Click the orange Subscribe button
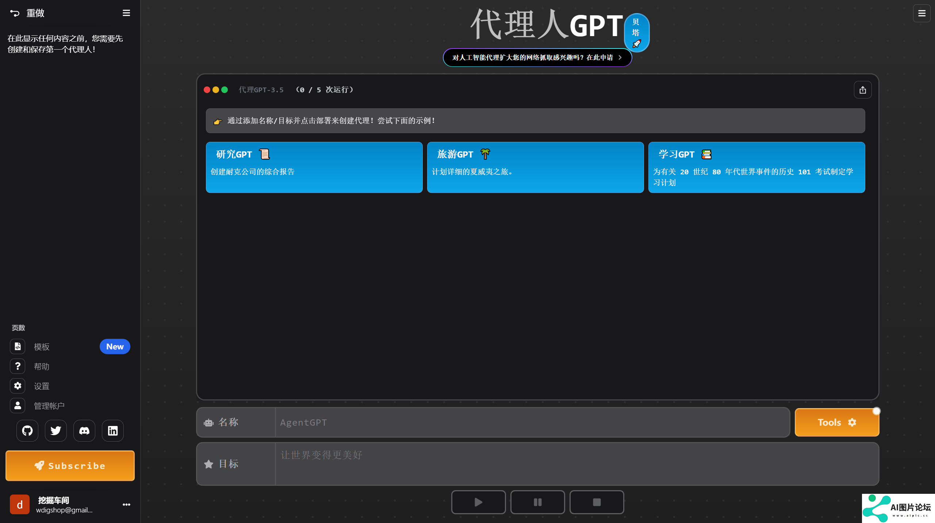Screen dimensions: 935x523 (70, 466)
